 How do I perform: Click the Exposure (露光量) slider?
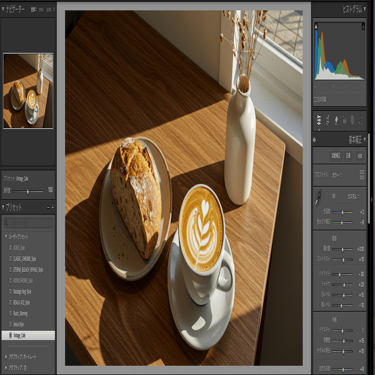[x=342, y=249]
